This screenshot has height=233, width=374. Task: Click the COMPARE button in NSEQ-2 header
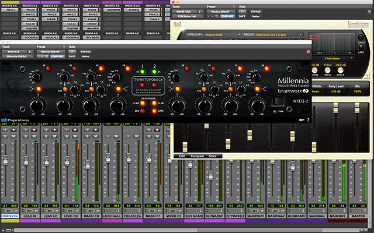pyautogui.click(x=58, y=57)
